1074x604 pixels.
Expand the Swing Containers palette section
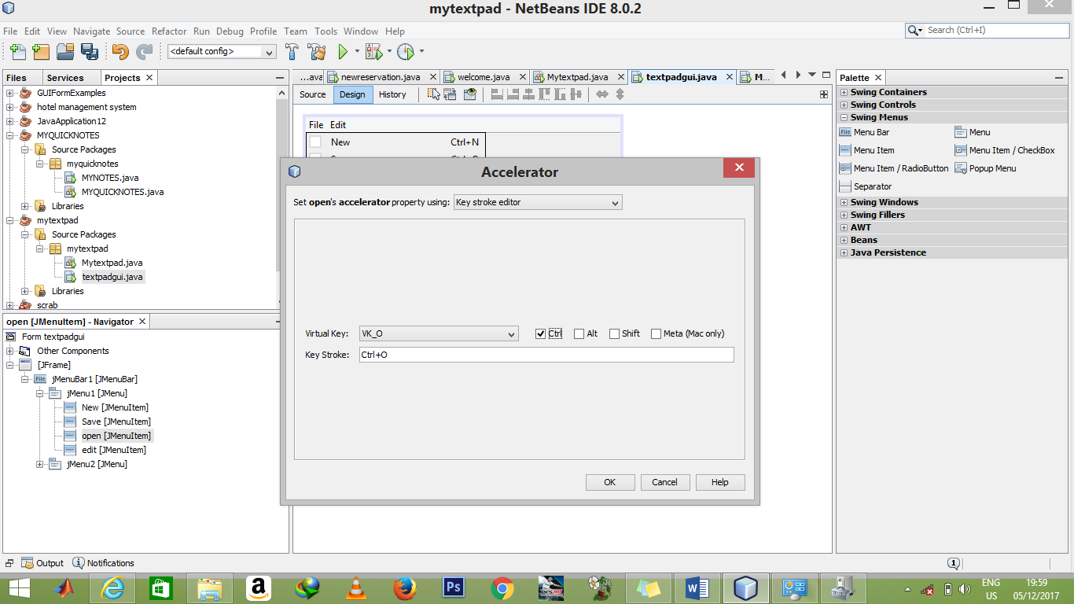click(844, 92)
